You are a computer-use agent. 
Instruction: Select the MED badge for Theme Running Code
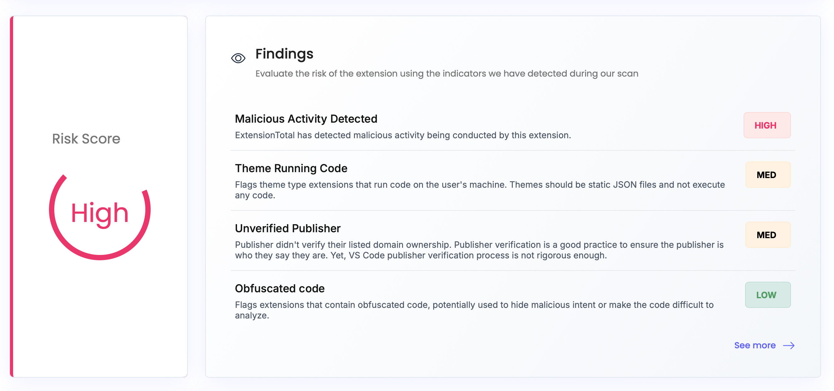(768, 175)
